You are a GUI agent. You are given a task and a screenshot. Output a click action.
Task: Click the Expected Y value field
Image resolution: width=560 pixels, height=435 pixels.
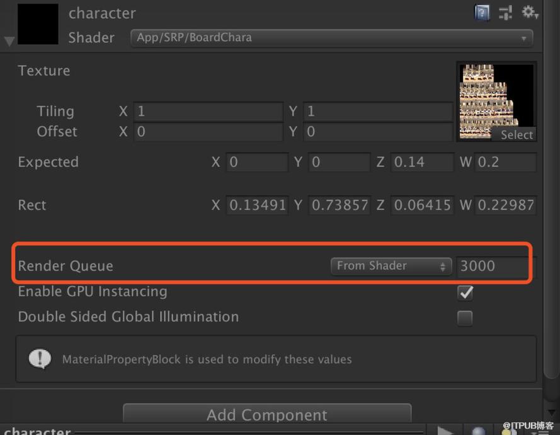340,162
